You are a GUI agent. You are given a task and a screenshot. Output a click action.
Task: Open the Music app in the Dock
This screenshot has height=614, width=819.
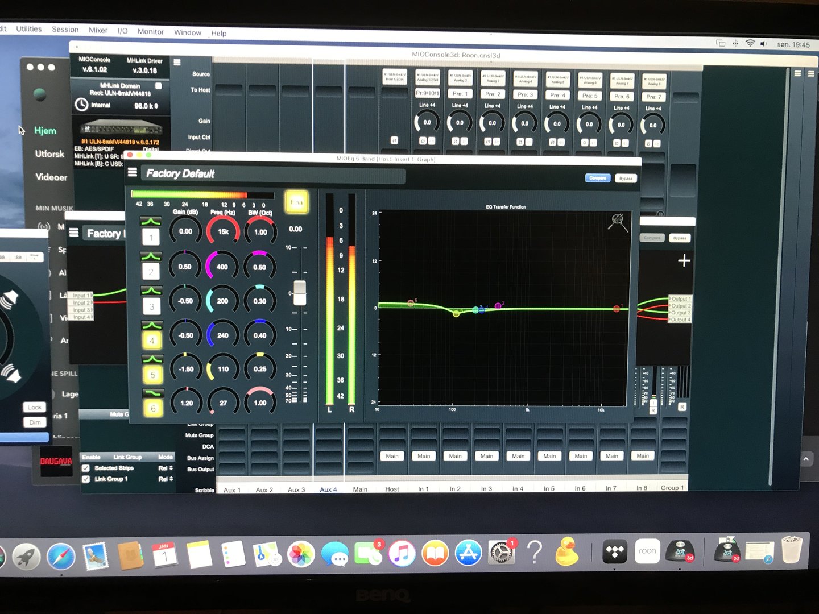[402, 553]
